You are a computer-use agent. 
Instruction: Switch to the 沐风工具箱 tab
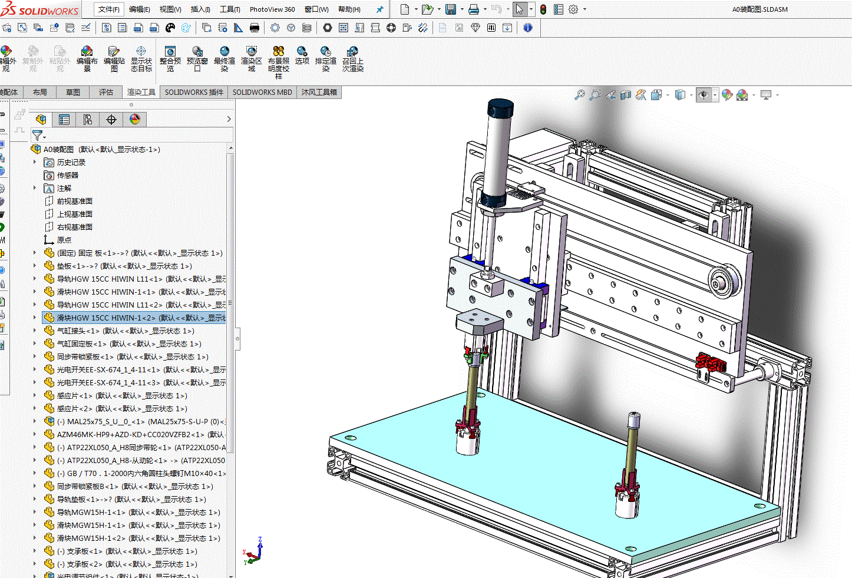pyautogui.click(x=319, y=92)
